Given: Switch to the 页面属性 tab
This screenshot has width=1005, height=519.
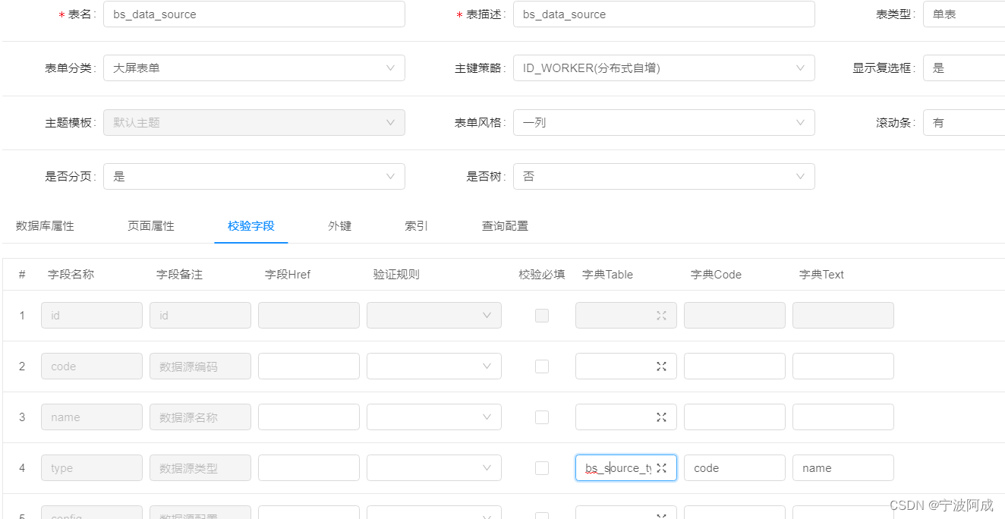Looking at the screenshot, I should [151, 226].
